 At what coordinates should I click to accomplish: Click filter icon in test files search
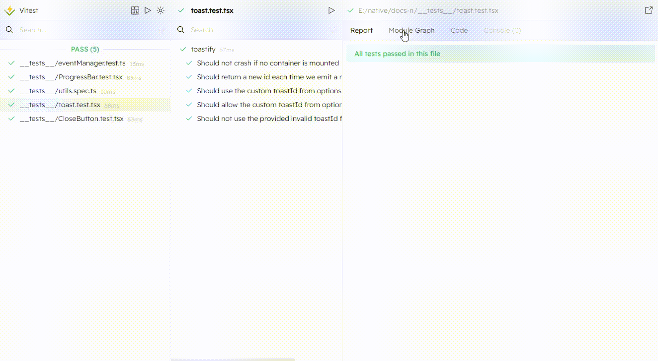pyautogui.click(x=161, y=30)
